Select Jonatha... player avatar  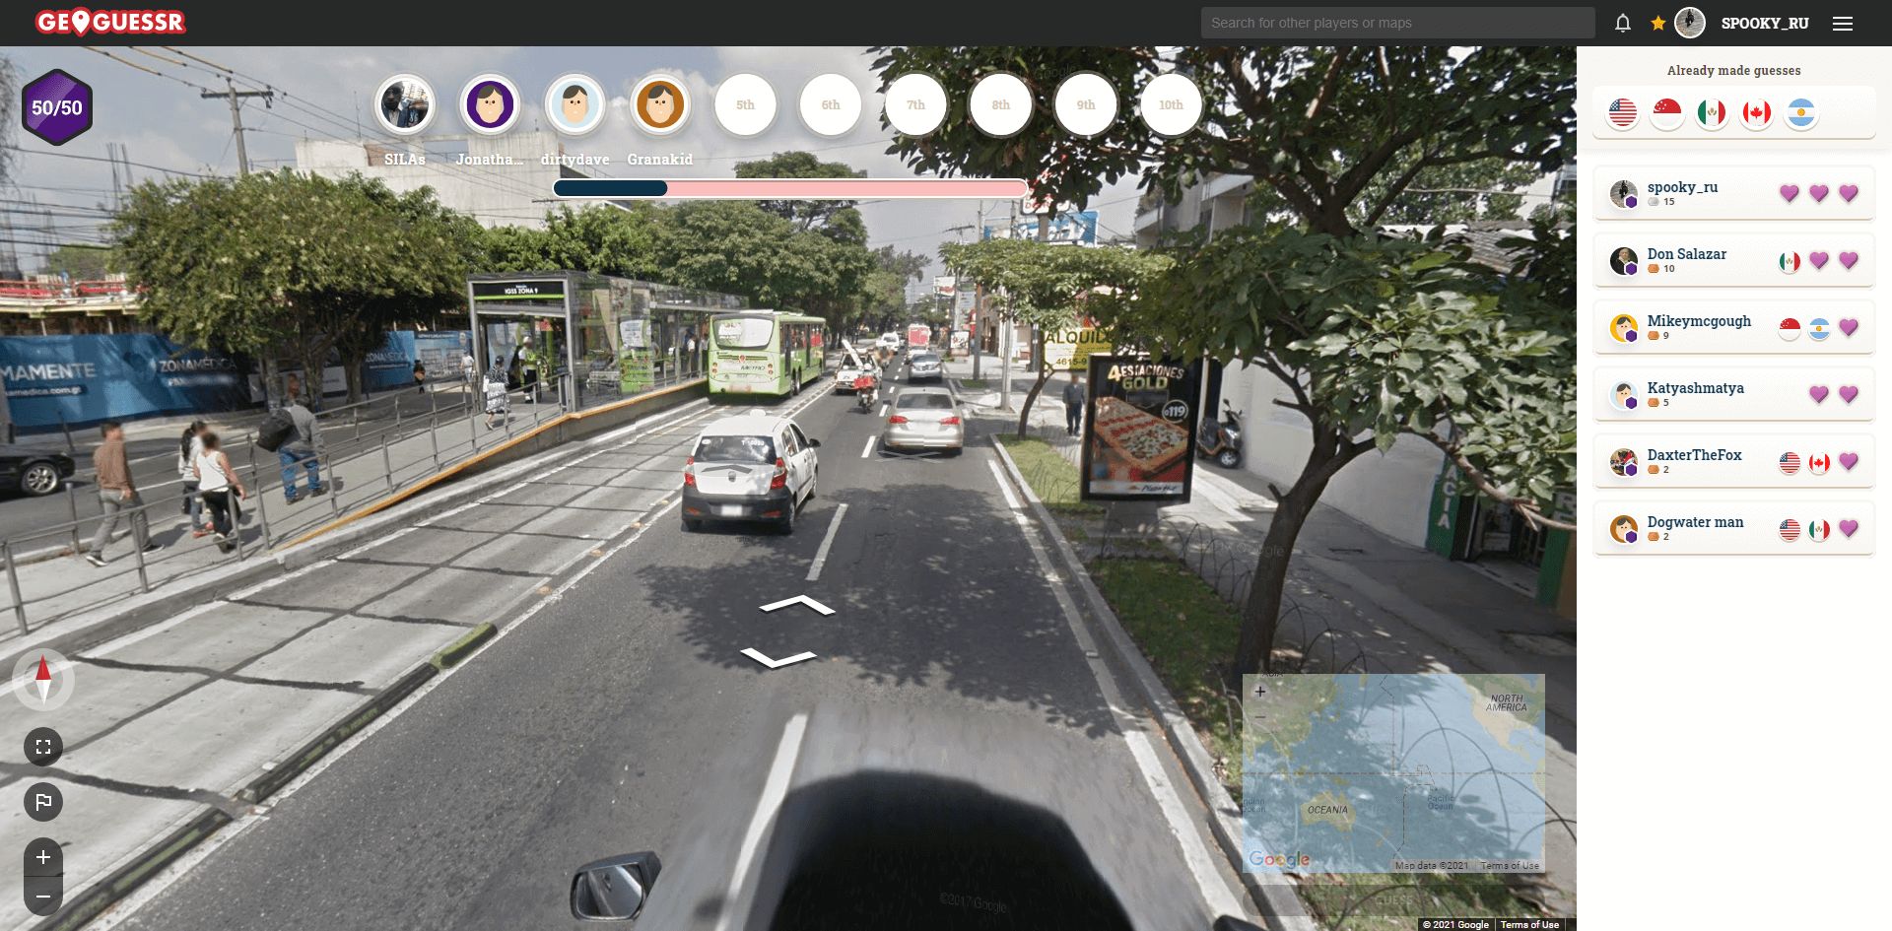[x=490, y=105]
